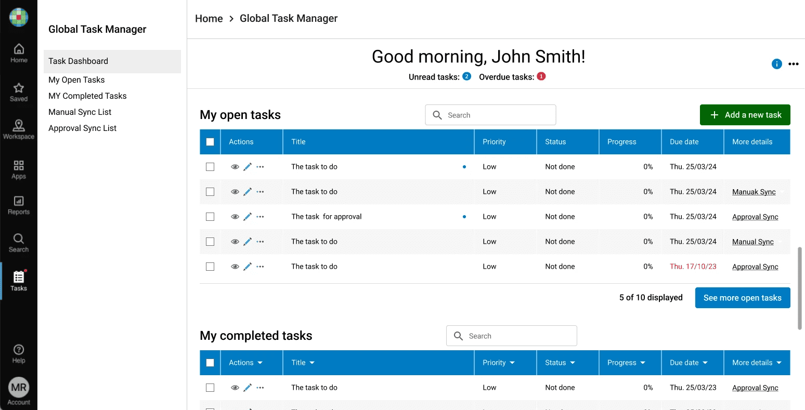Click the Add a new task button
Viewport: 805px width, 410px height.
745,115
